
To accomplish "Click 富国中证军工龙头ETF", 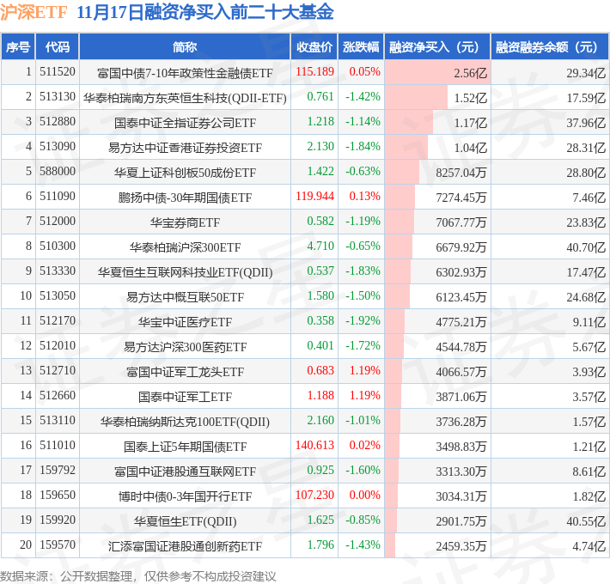I will (x=185, y=372).
